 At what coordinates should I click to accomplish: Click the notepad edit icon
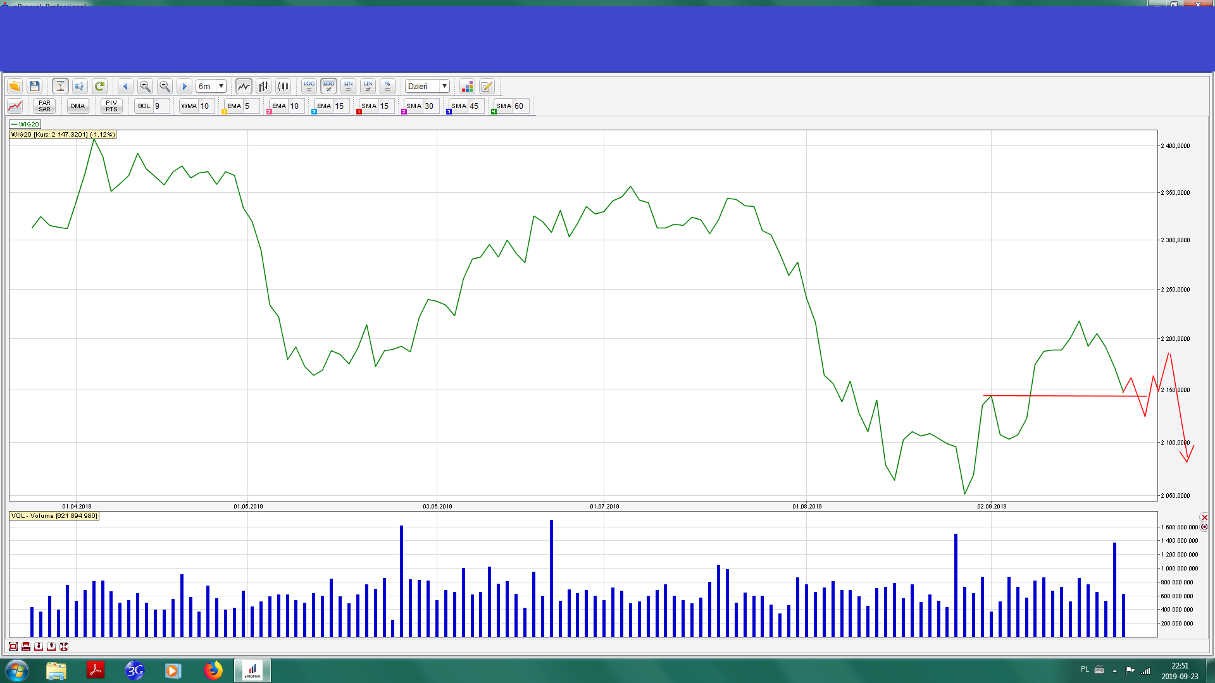pyautogui.click(x=487, y=87)
